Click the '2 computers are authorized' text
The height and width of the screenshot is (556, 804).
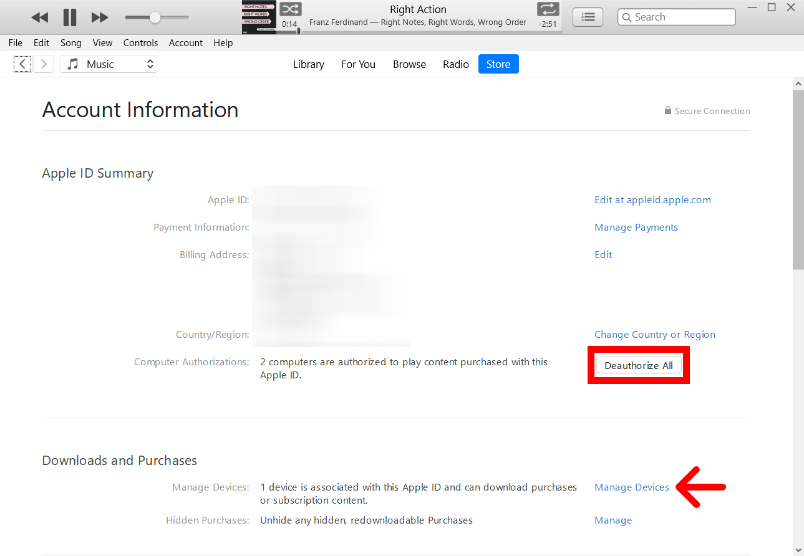tap(404, 368)
